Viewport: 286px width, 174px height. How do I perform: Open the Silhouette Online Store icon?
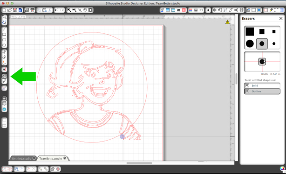point(4,109)
